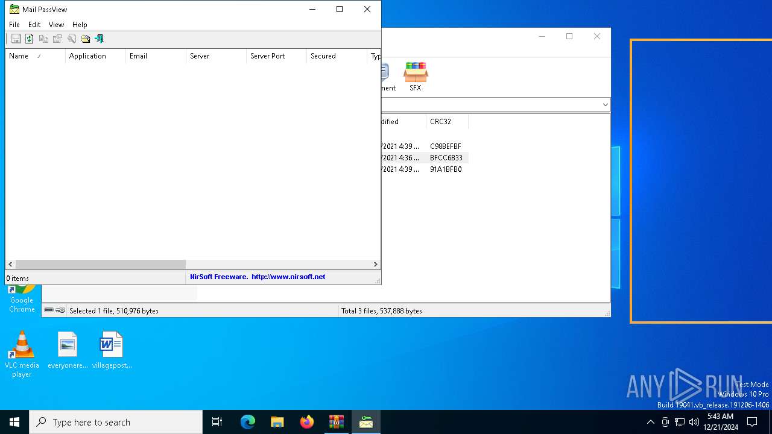Open Task View on the taskbar
This screenshot has width=772, height=434.
217,422
